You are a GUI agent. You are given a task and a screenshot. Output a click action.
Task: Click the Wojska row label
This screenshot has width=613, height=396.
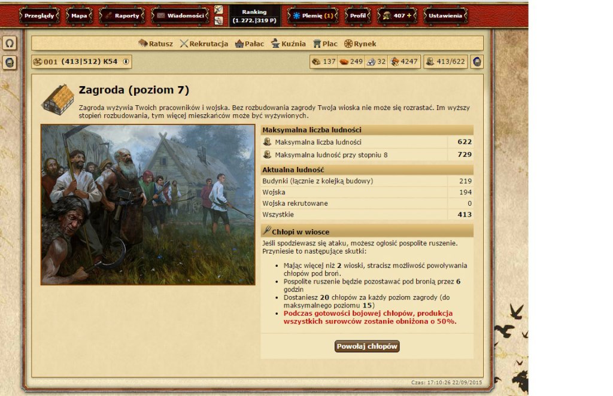click(x=274, y=192)
